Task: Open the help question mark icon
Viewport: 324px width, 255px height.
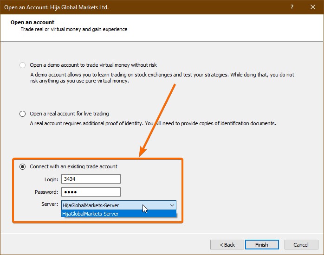Action: tap(292, 7)
